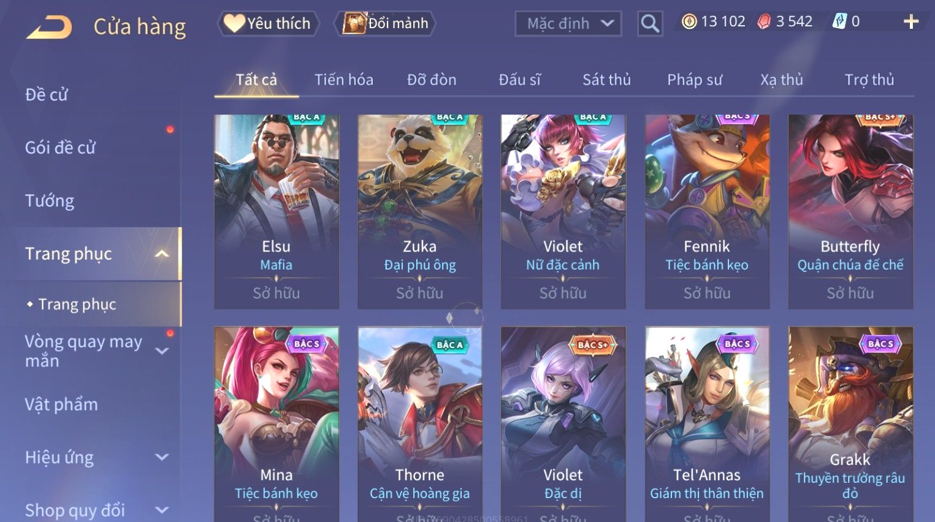Select the Elsu Mafia skin card
The width and height of the screenshot is (935, 522).
pyautogui.click(x=276, y=212)
